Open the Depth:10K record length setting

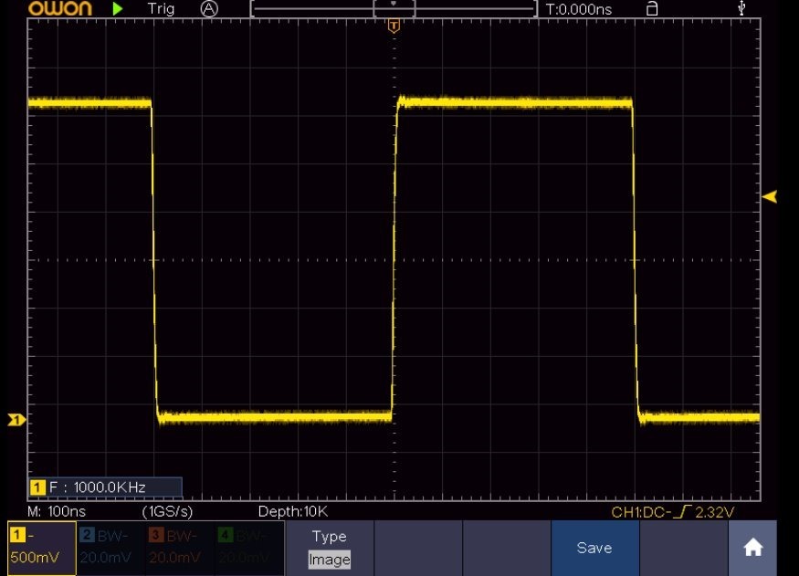(x=292, y=511)
